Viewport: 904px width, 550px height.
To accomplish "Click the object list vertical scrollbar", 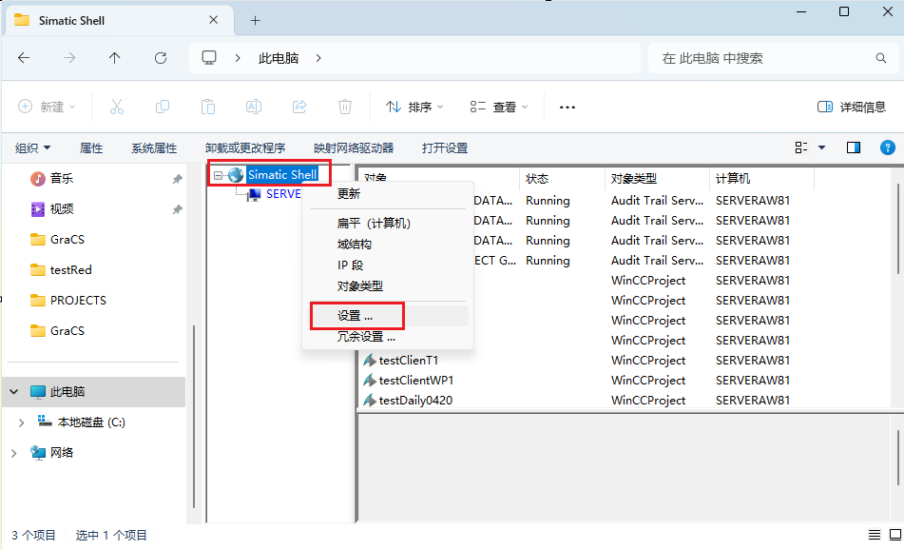I will pyautogui.click(x=898, y=228).
